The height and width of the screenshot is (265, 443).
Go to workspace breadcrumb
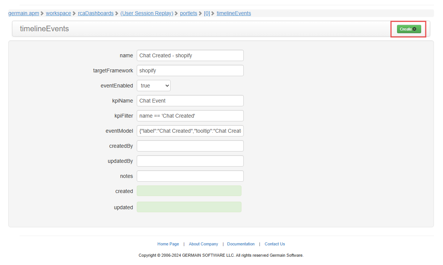coord(58,13)
